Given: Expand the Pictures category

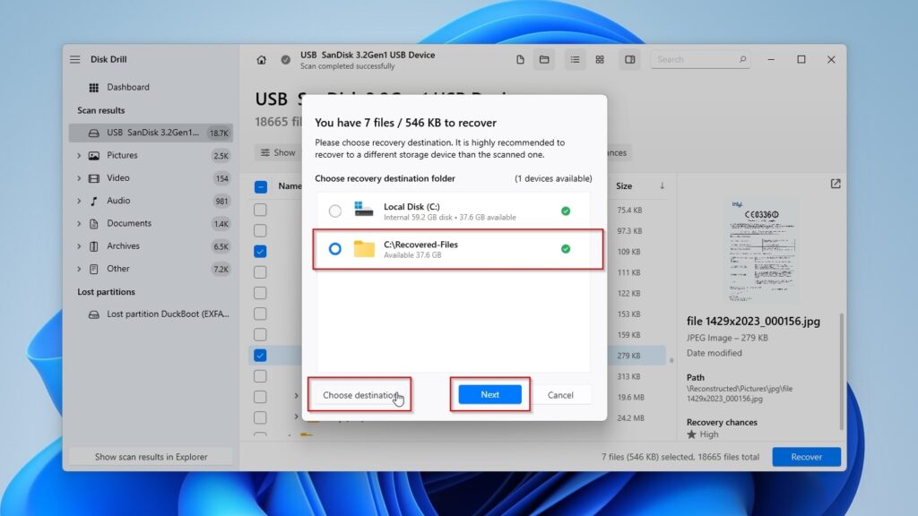Looking at the screenshot, I should [x=79, y=156].
